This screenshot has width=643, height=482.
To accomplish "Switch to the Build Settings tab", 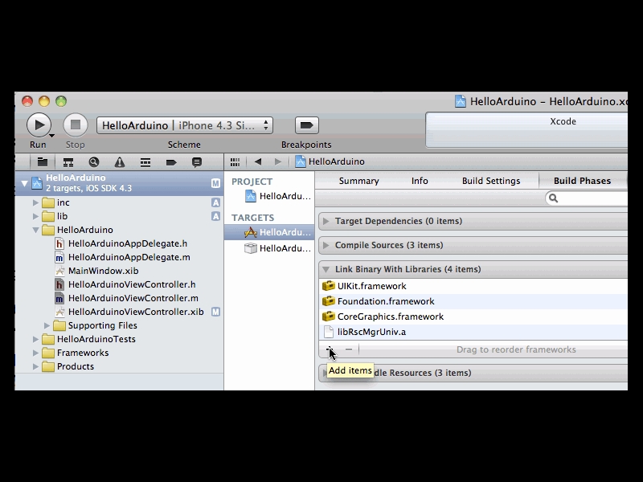I will [491, 181].
